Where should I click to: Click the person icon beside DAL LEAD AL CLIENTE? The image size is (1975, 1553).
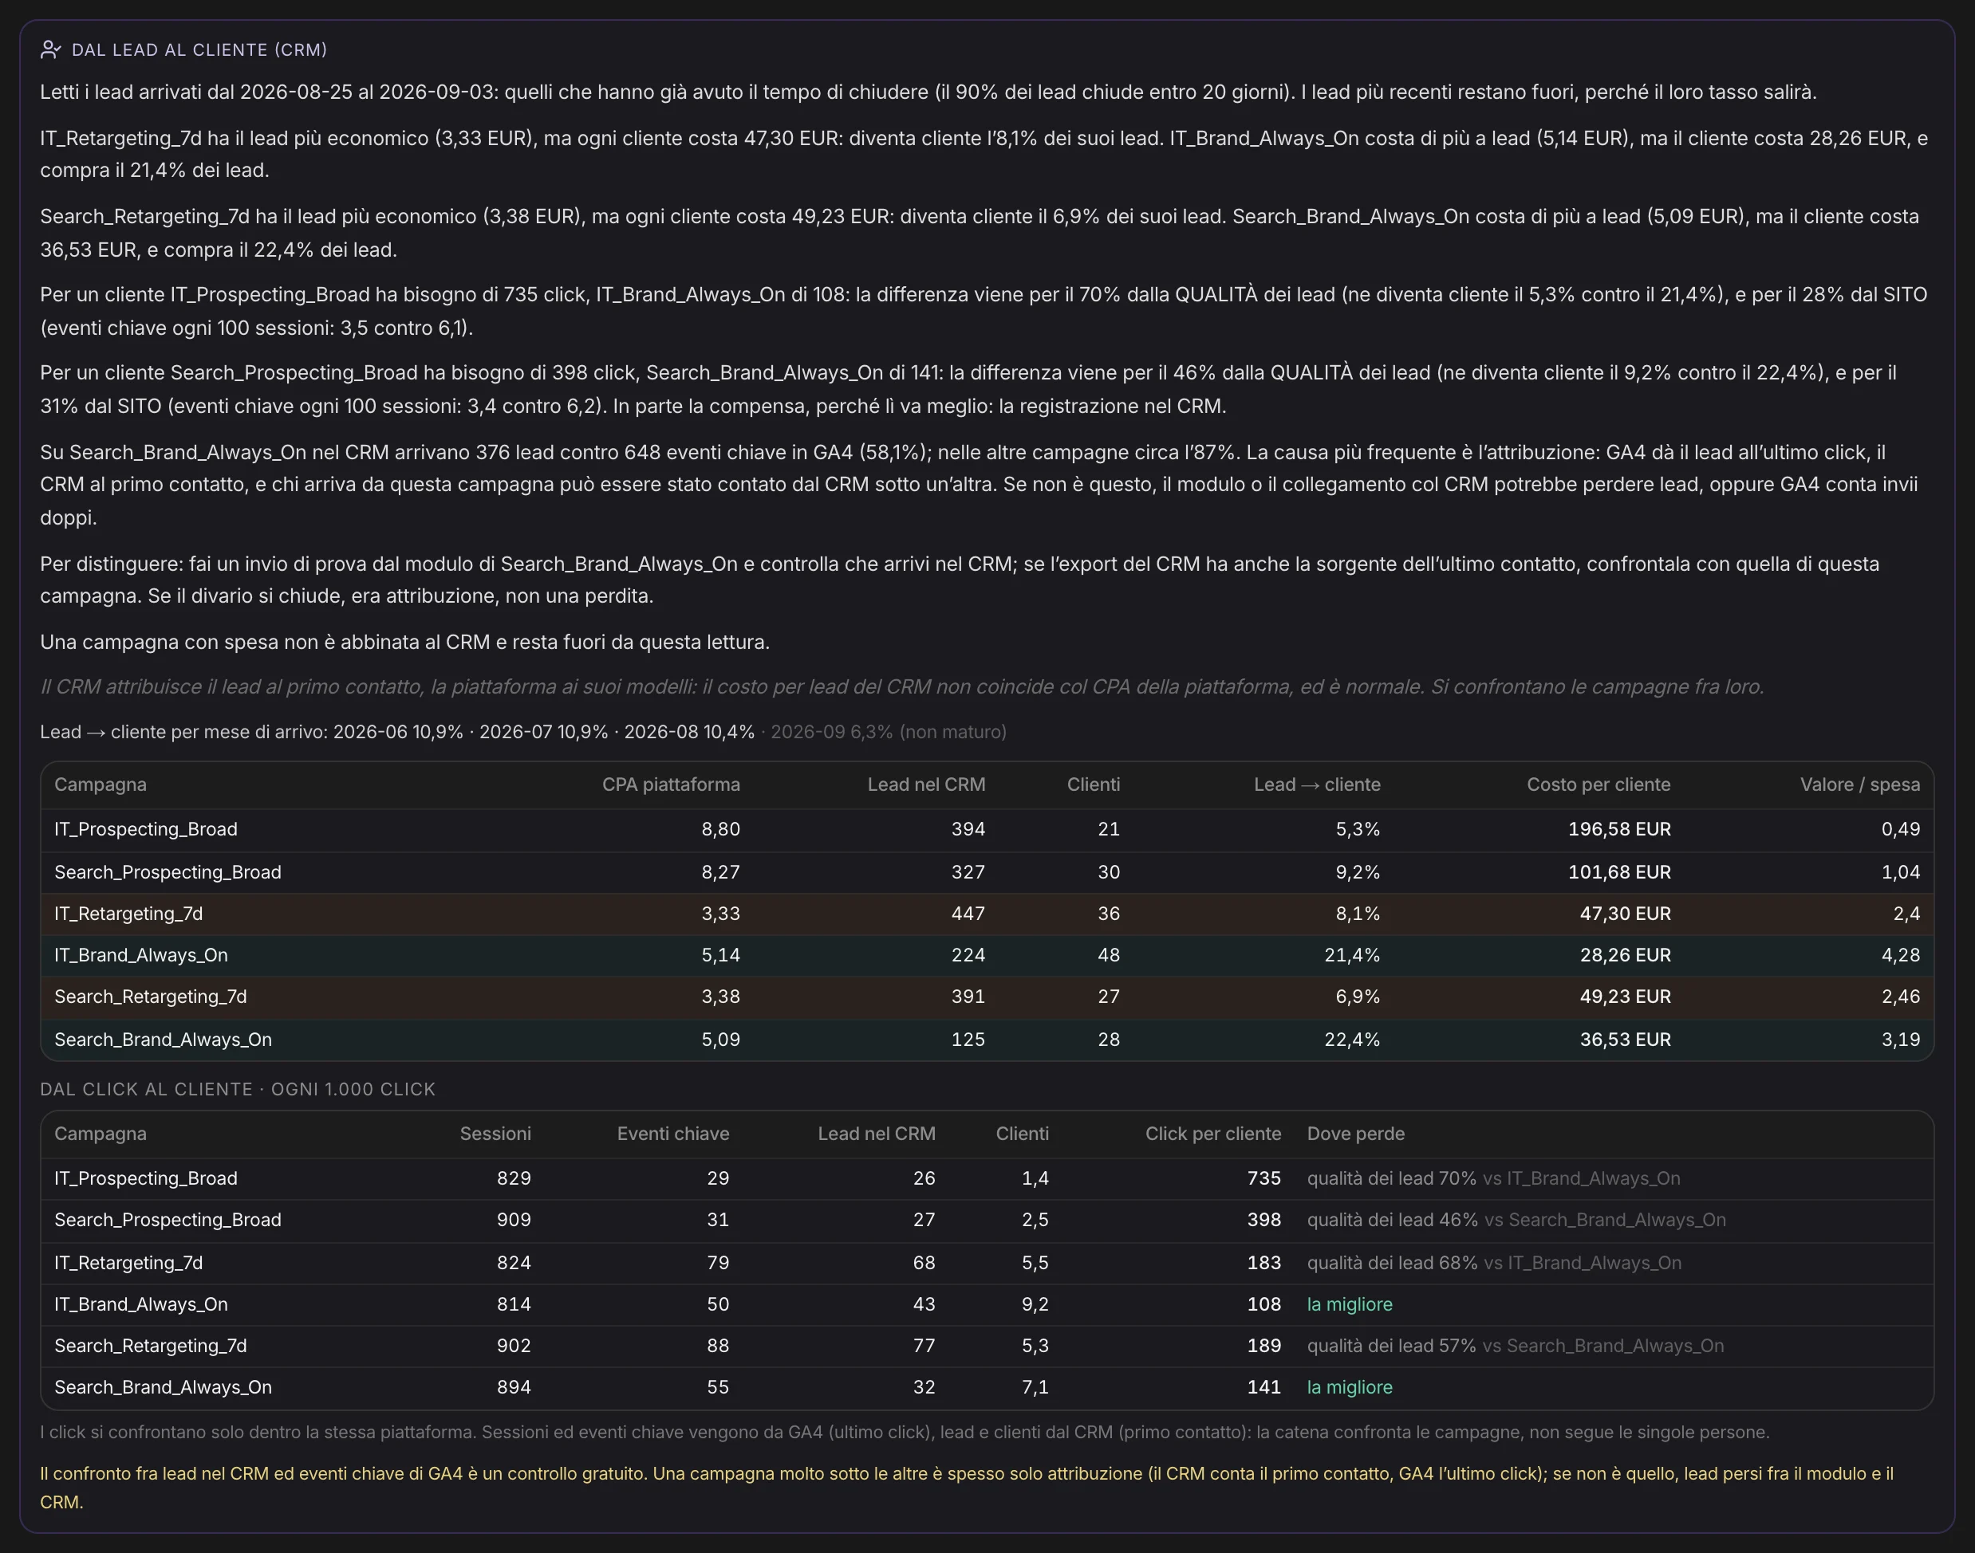[x=50, y=50]
